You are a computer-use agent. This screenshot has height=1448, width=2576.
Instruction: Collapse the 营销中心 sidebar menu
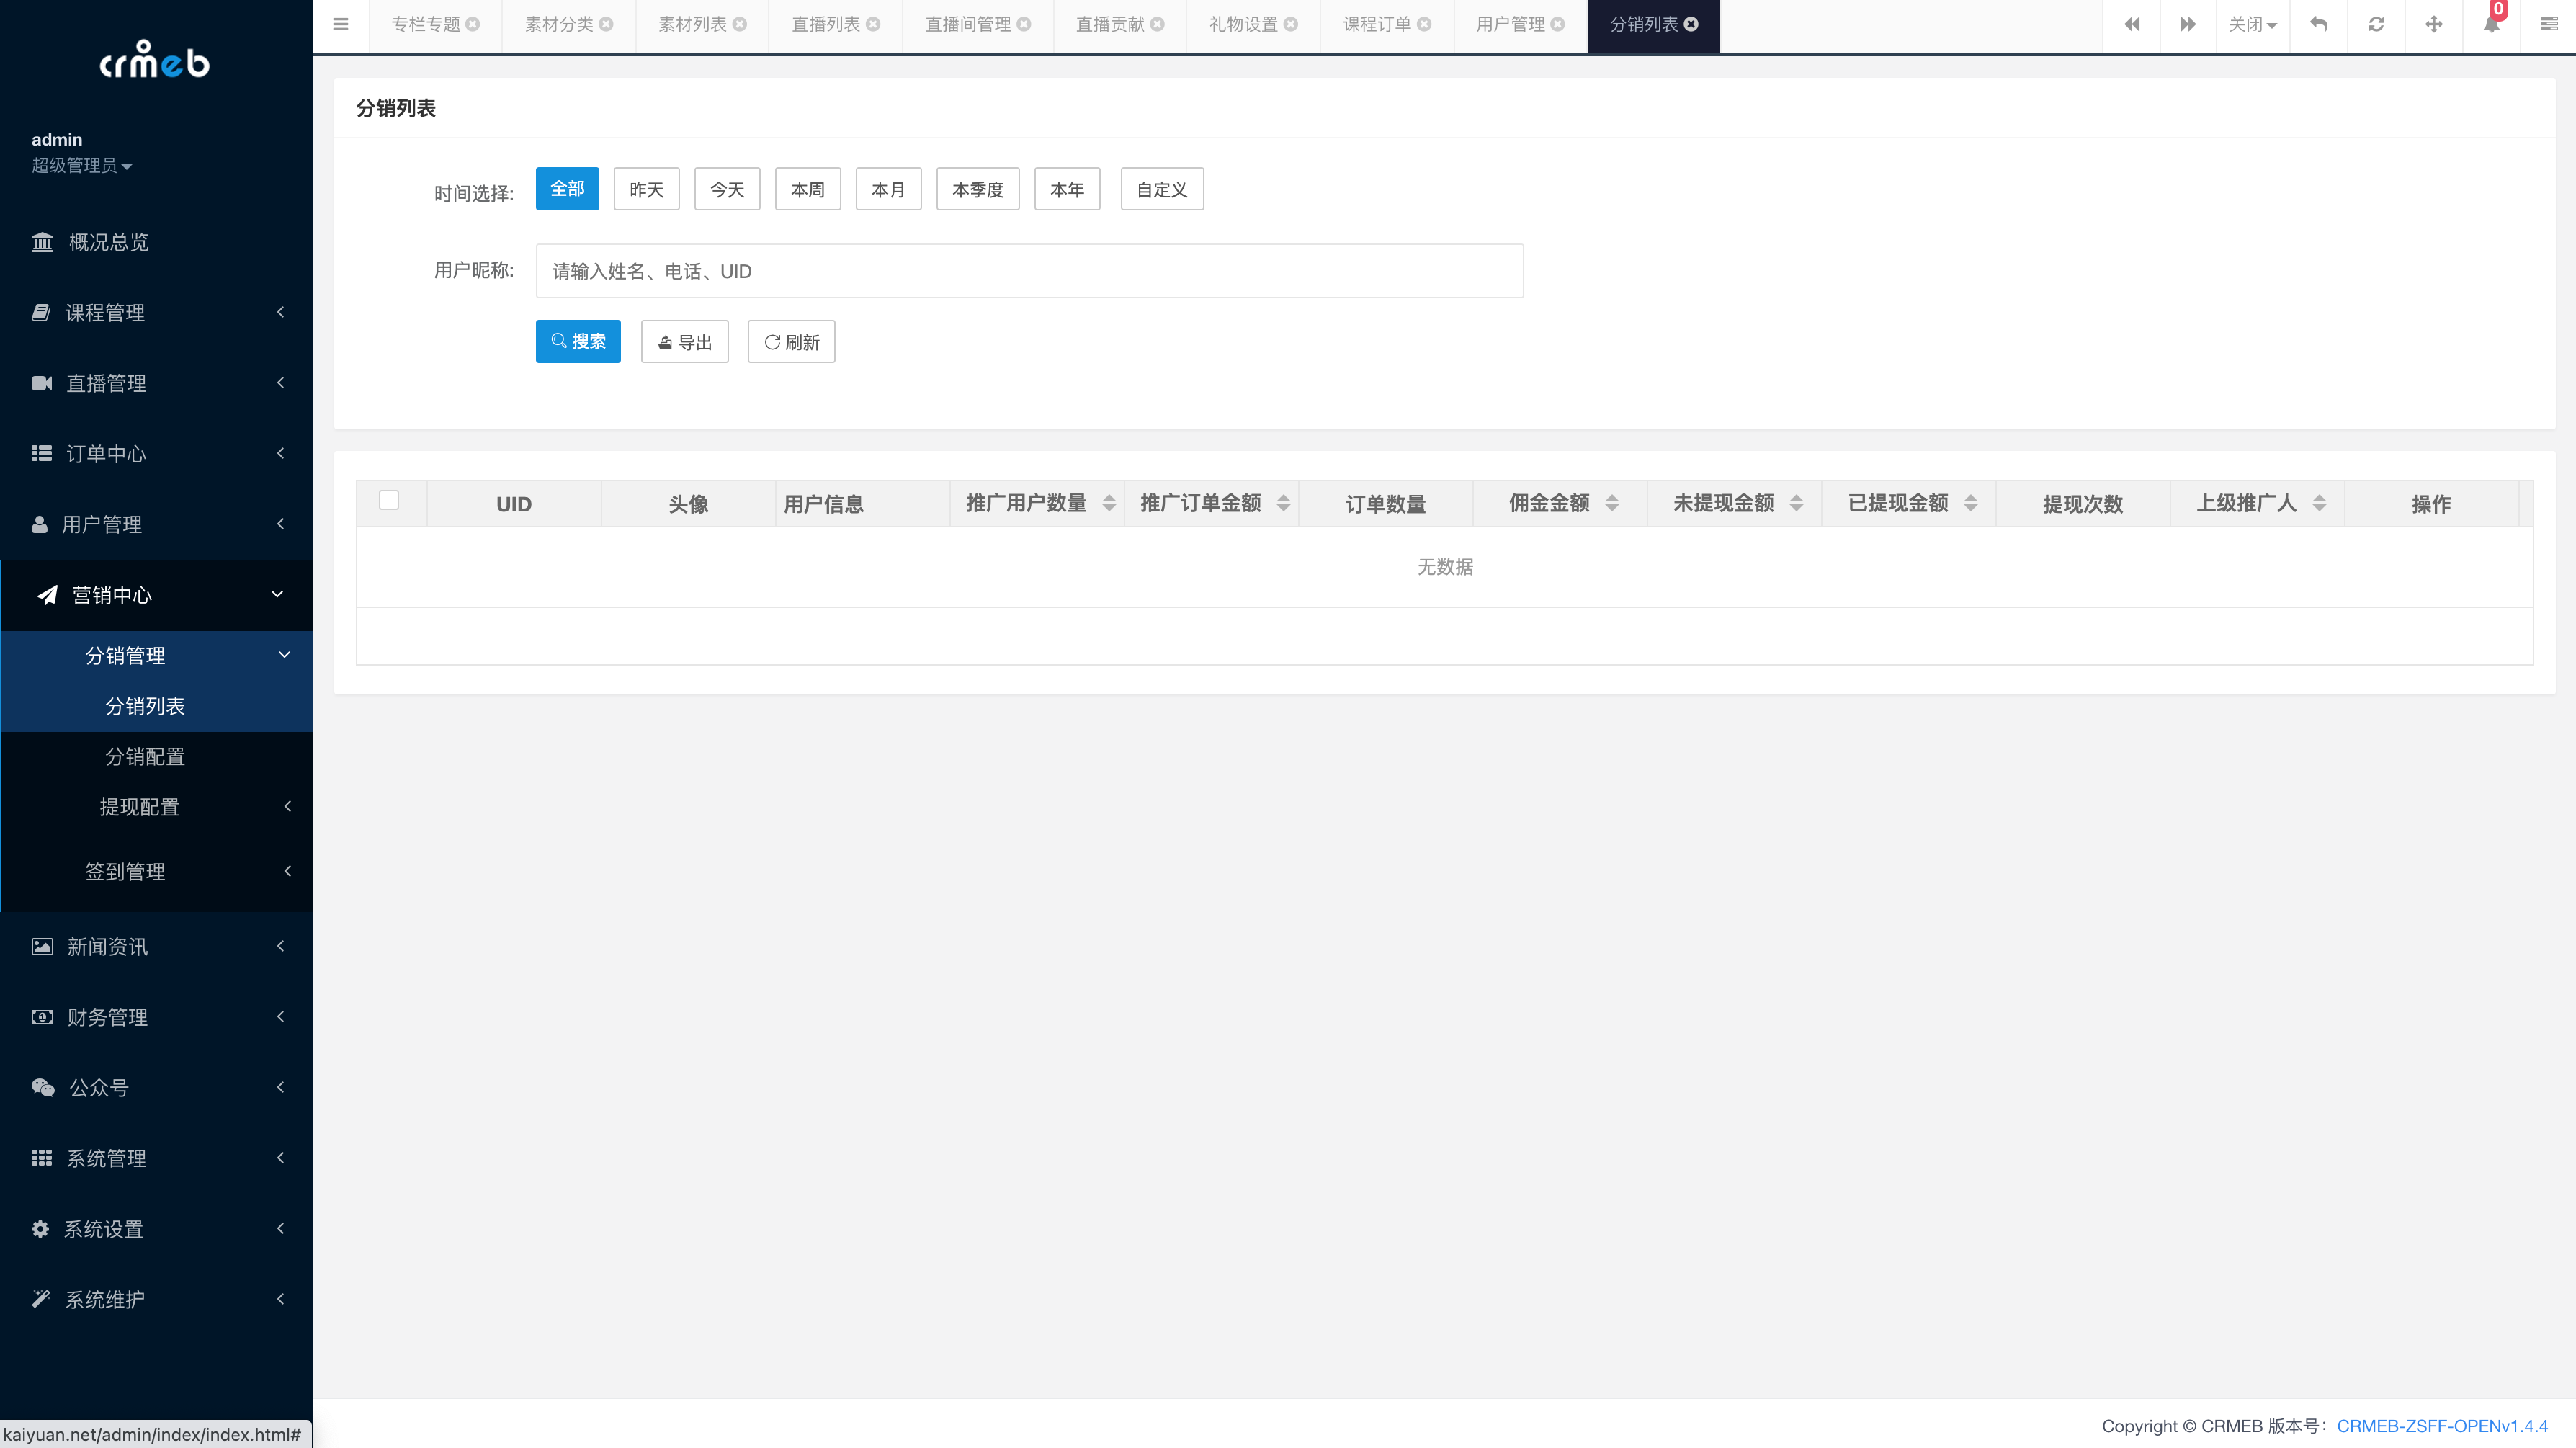pos(156,595)
